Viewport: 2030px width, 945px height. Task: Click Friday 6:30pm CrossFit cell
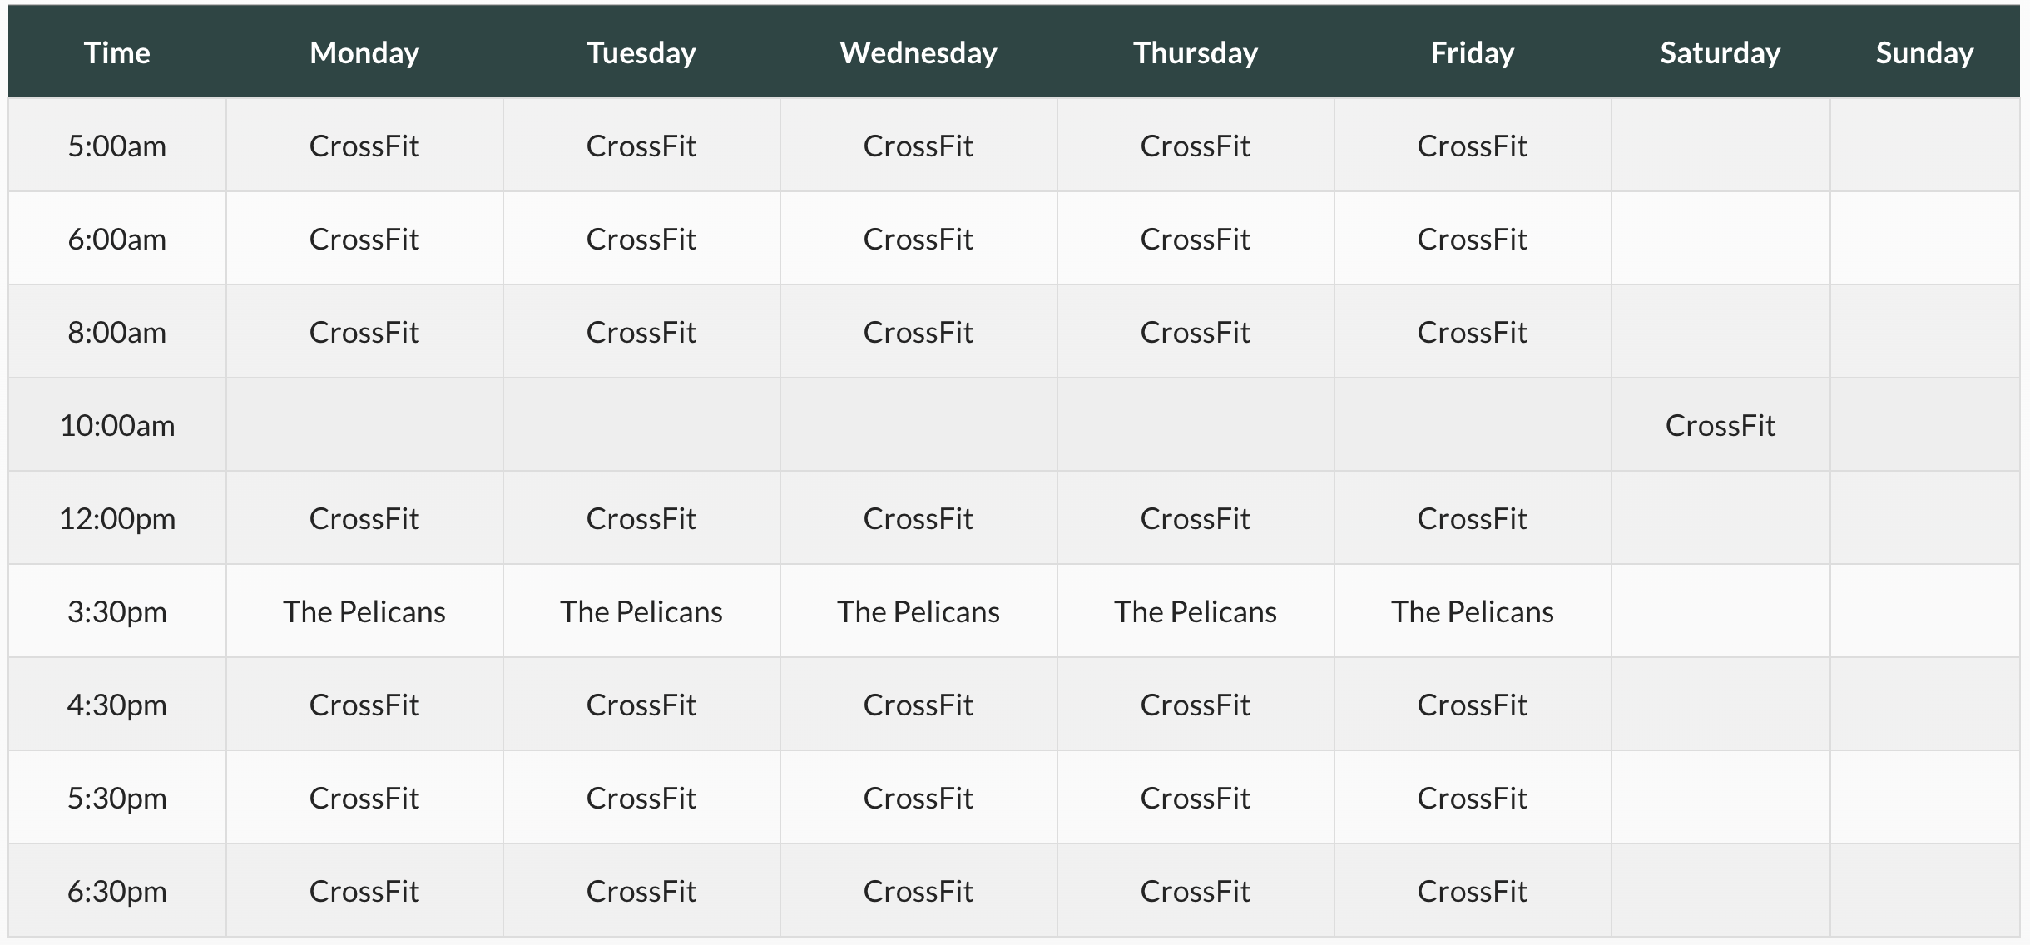click(x=1473, y=892)
